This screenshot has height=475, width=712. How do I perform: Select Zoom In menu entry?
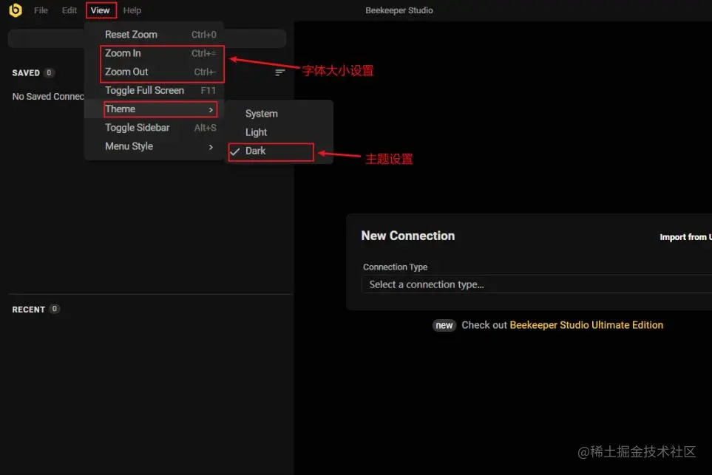coord(154,53)
